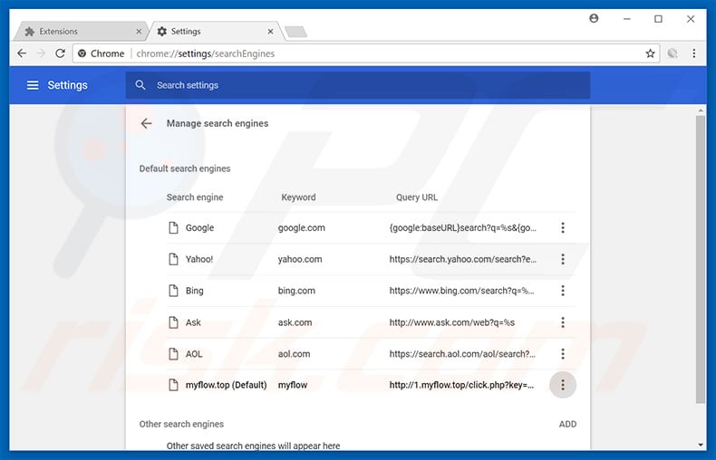Close the Extensions tab

(139, 32)
